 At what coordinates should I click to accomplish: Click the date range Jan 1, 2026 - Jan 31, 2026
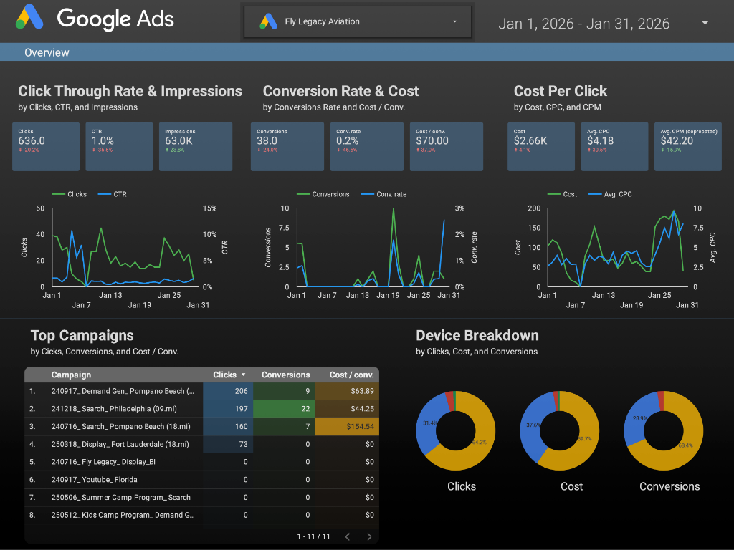583,24
